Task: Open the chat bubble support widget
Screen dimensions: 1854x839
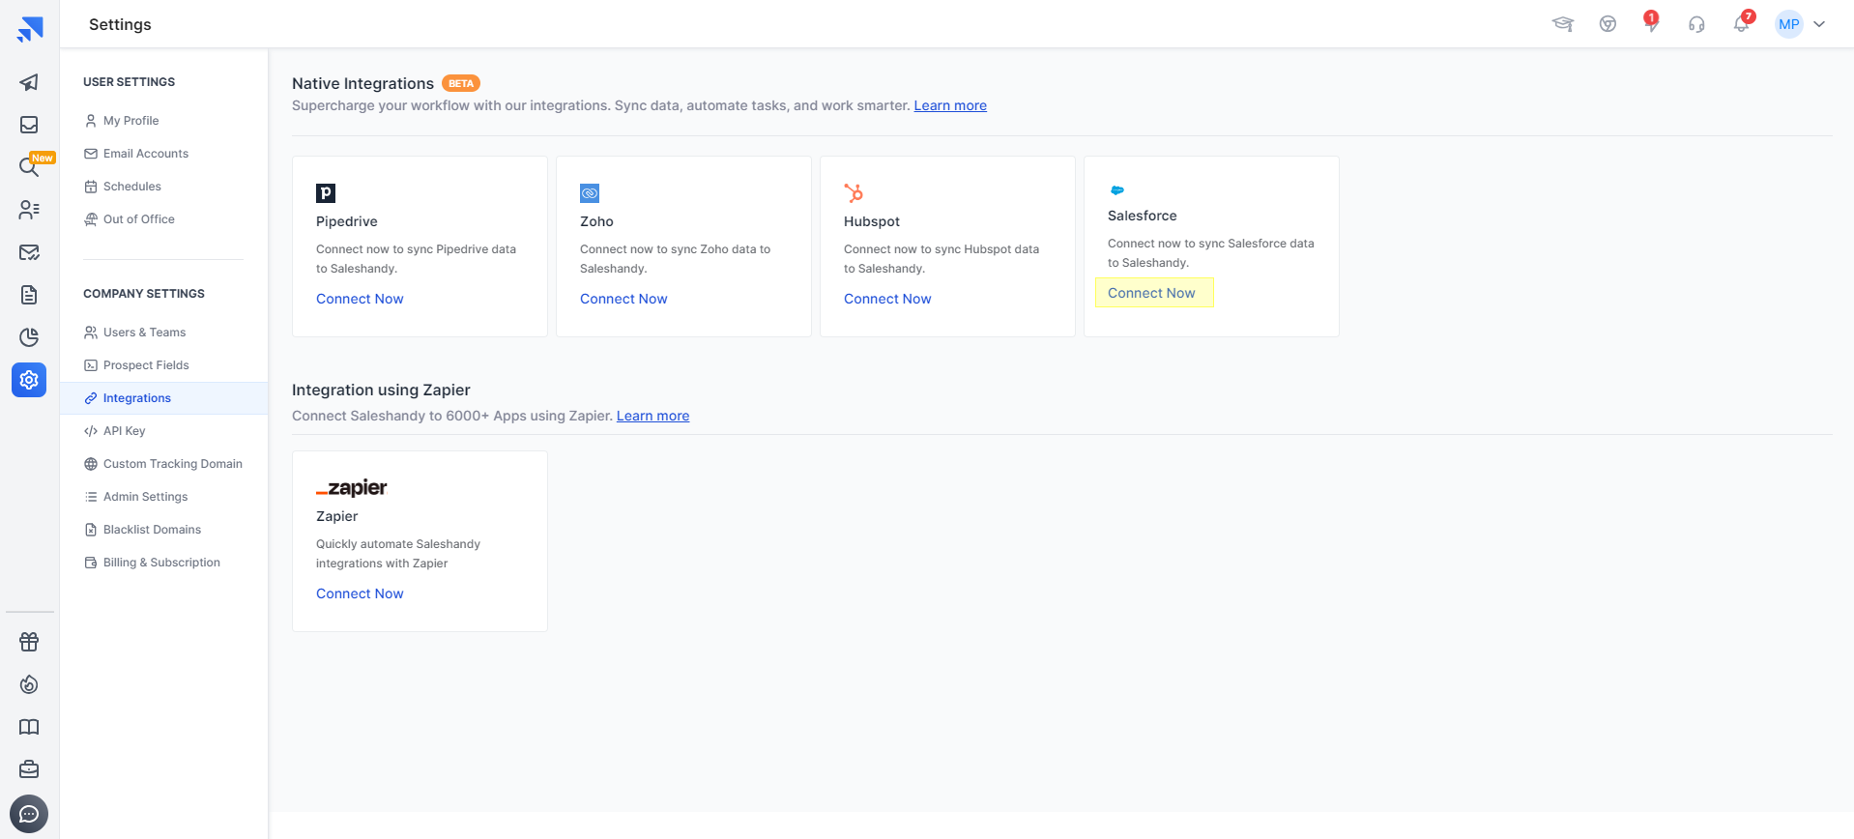Action: tap(29, 814)
